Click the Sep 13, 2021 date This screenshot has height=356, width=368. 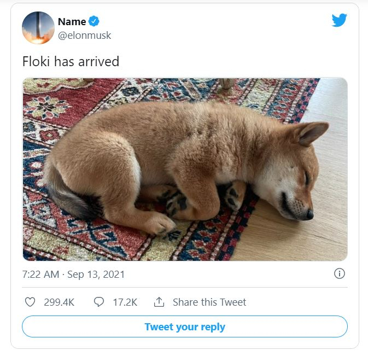click(96, 275)
